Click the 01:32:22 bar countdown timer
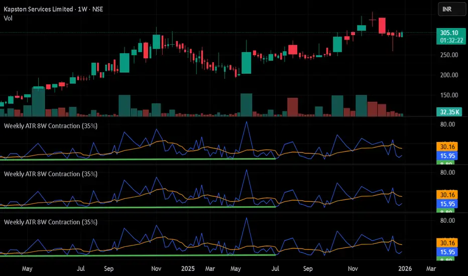Image resolution: width=468 pixels, height=276 pixels. point(451,40)
